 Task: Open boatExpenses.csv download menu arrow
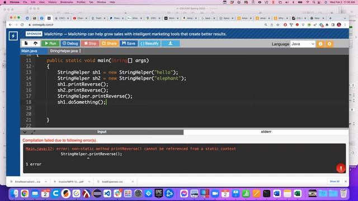[x=133, y=181]
